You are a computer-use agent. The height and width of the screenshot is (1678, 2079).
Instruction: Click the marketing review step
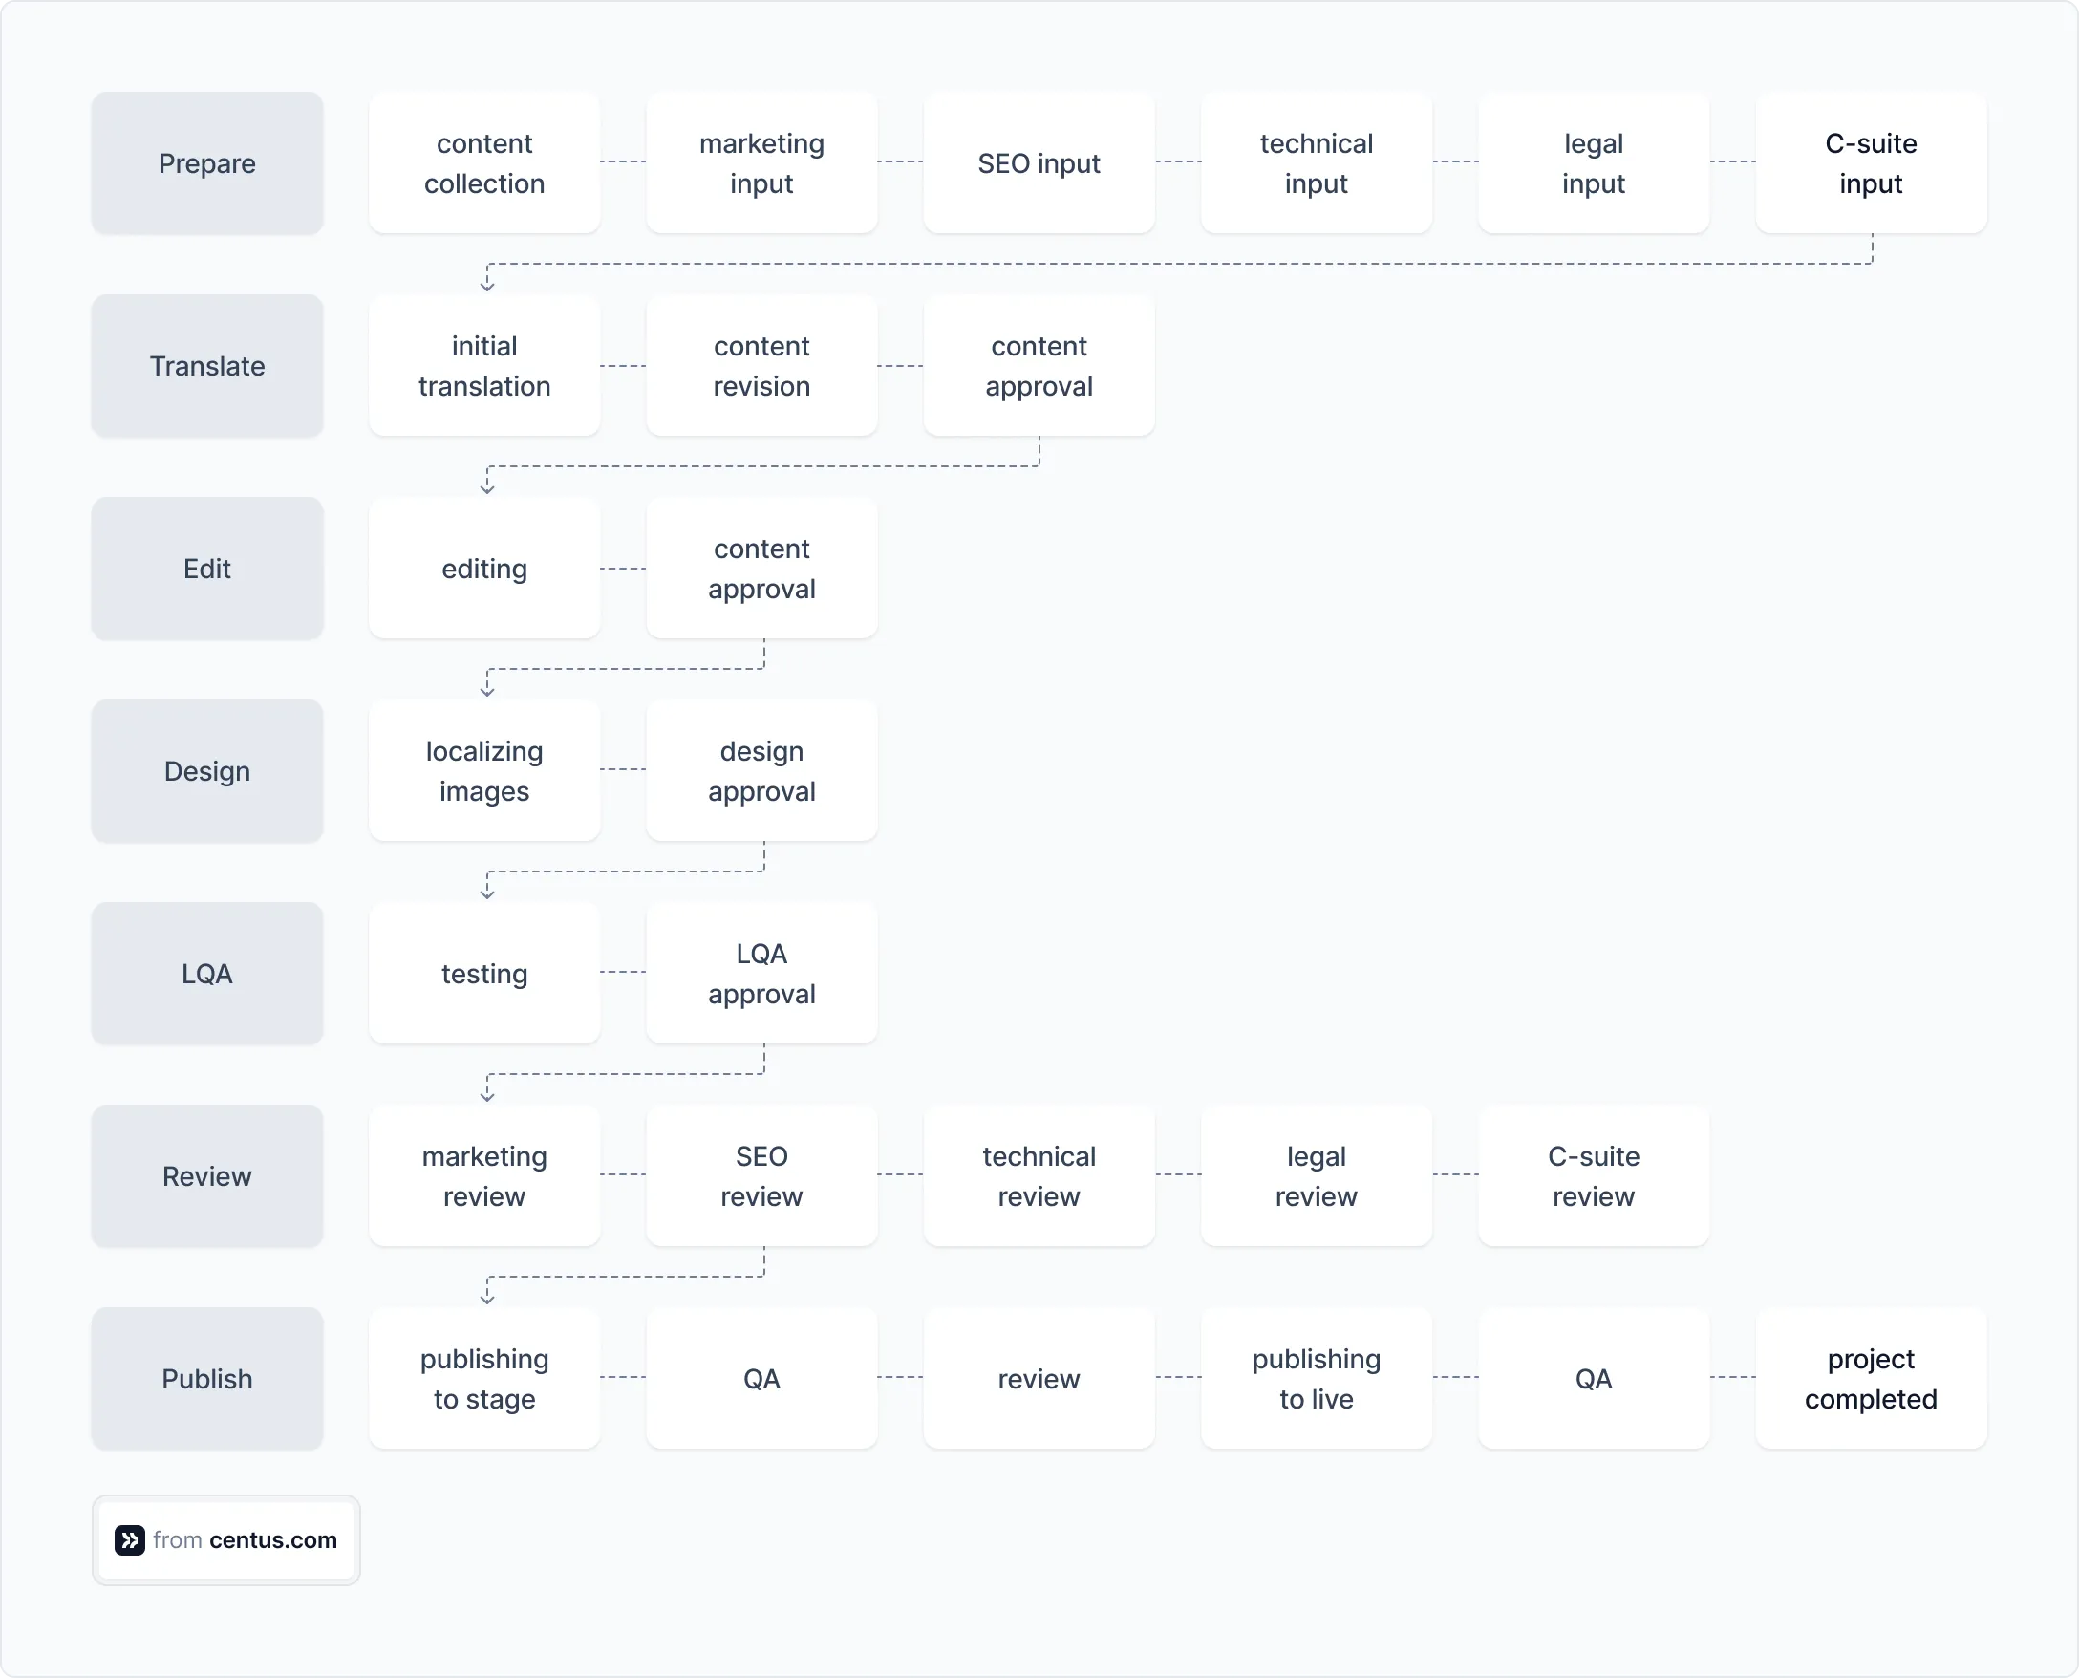tap(483, 1175)
